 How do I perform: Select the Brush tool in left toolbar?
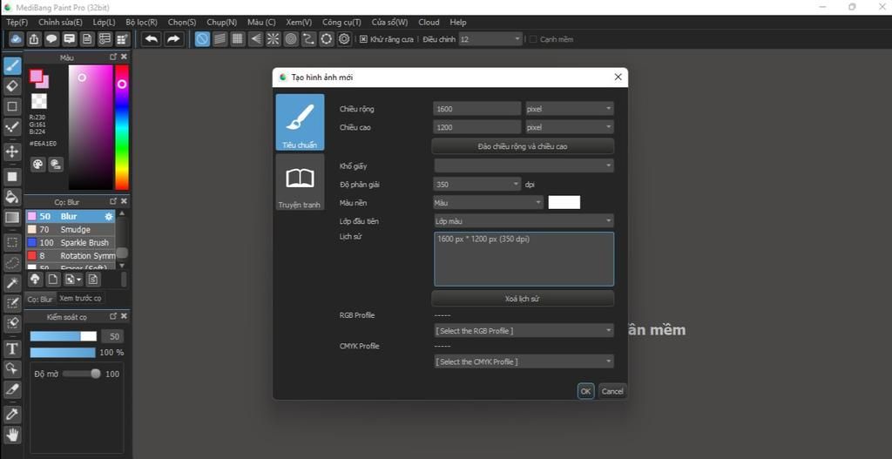12,66
